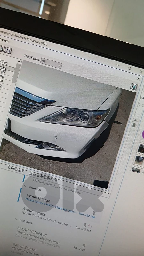Click attachment paperclip on Nissan Sentra email

click(94, 213)
